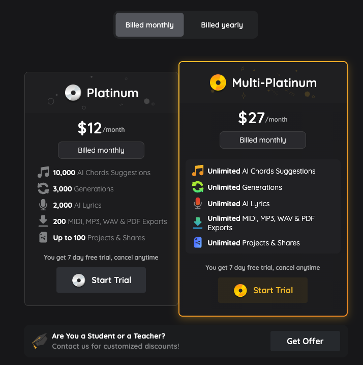Click the graduation cap icon

coord(40,341)
